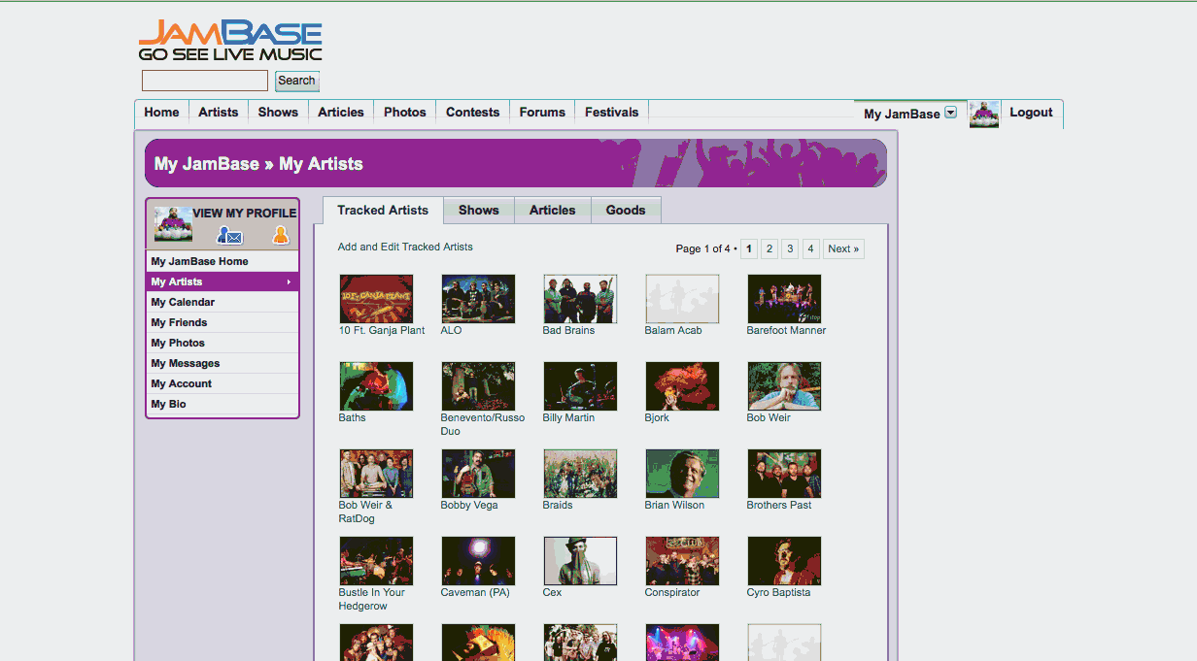
Task: Click the profile picture in the sidebar box
Action: 171,223
